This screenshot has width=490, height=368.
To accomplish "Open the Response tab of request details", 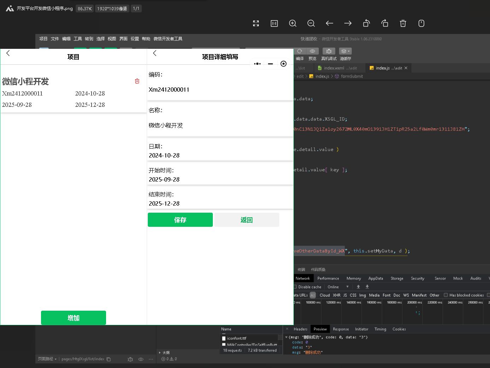I will pos(341,329).
